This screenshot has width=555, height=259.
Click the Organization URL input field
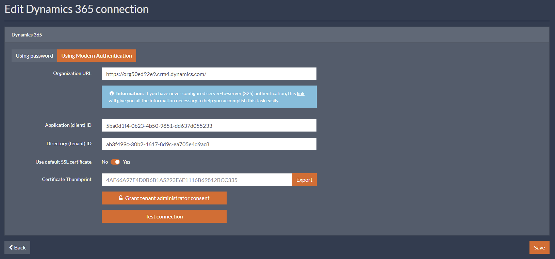[209, 74]
